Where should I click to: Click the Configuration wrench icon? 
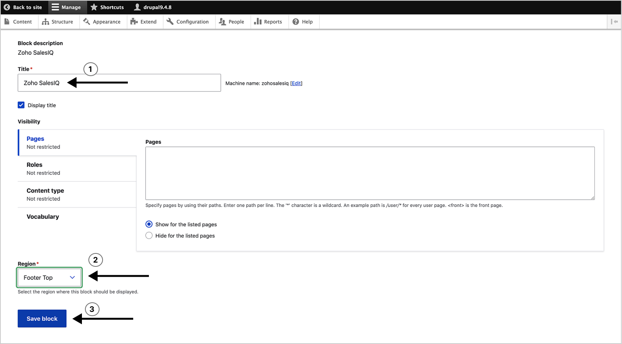[170, 22]
